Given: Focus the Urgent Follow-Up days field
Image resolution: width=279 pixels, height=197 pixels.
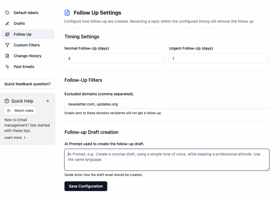Looking at the screenshot, I should 219,58.
